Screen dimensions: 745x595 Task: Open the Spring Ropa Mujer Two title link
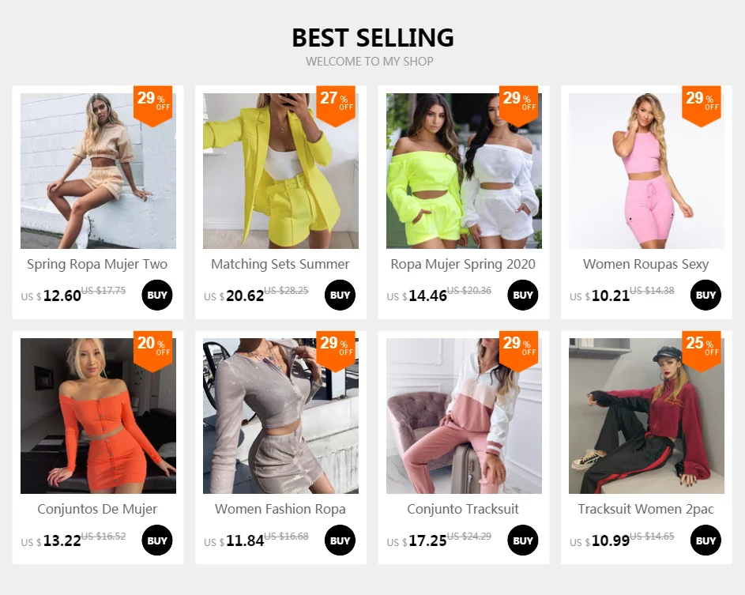(97, 264)
